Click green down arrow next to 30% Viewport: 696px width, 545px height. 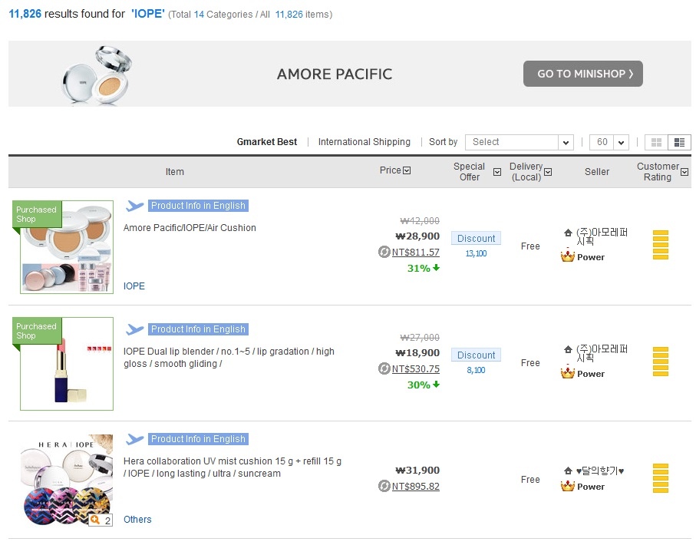coord(437,385)
